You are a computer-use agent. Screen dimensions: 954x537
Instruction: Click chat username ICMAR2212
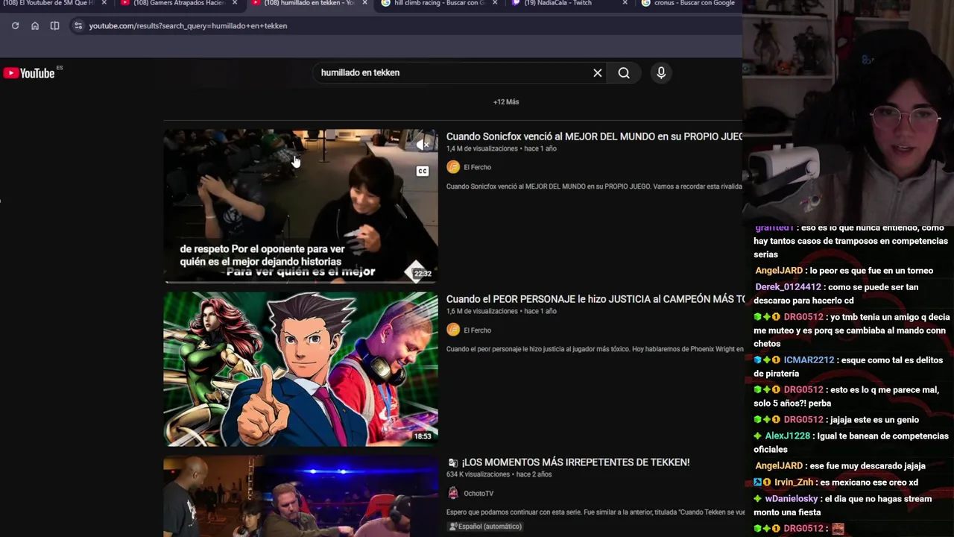pos(809,360)
